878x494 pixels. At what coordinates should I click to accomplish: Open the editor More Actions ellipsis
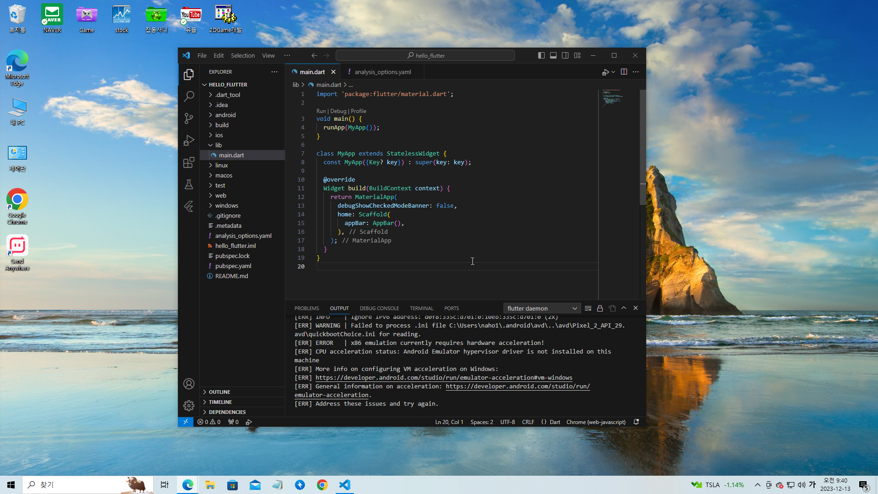pos(636,72)
